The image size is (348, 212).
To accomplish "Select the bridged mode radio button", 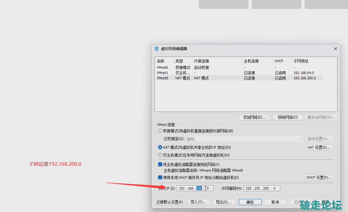I will (160, 131).
